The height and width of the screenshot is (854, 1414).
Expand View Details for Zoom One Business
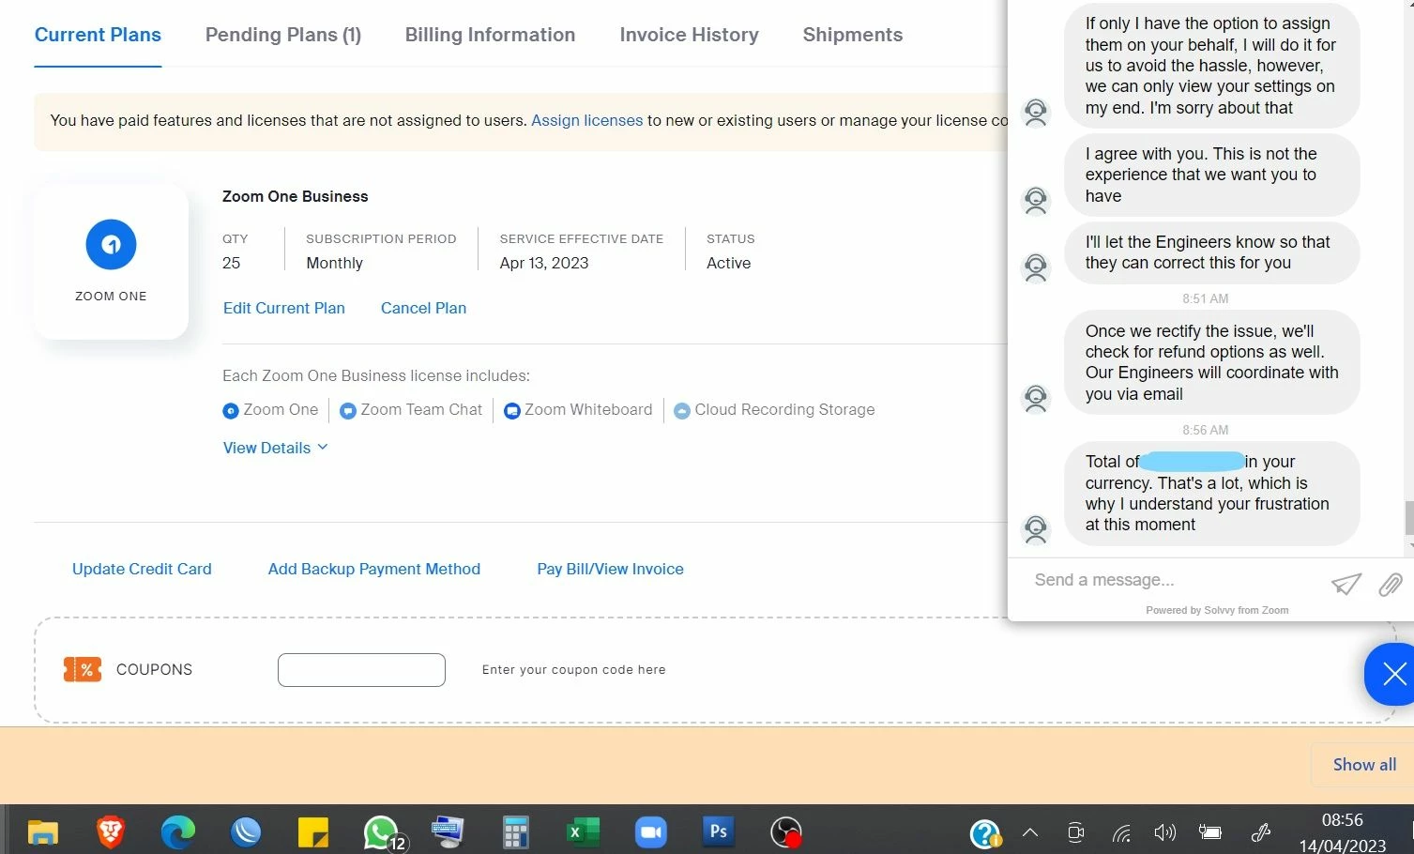coord(276,448)
